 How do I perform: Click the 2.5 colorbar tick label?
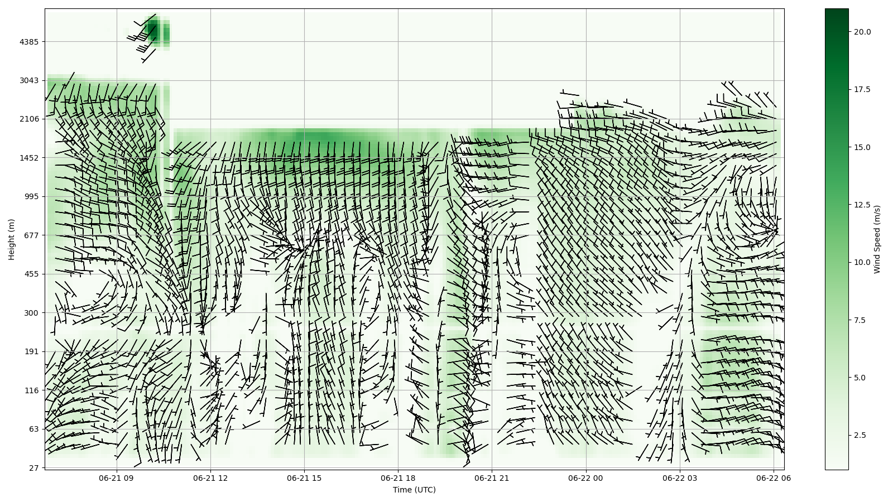(860, 435)
